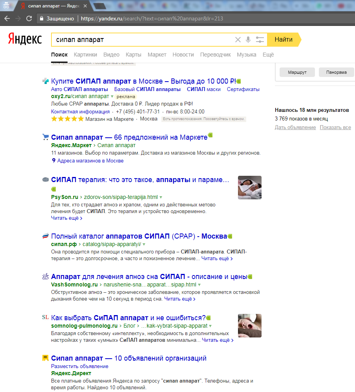Image resolution: width=355 pixels, height=392 pixels.
Task: Open Купите СИПАП аппарат в Москве result
Action: pyautogui.click(x=143, y=81)
